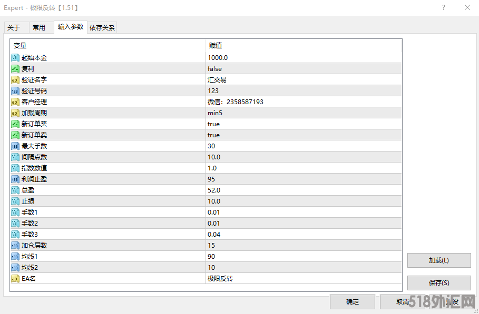Click the integer icon beside 加仓层数

point(15,246)
